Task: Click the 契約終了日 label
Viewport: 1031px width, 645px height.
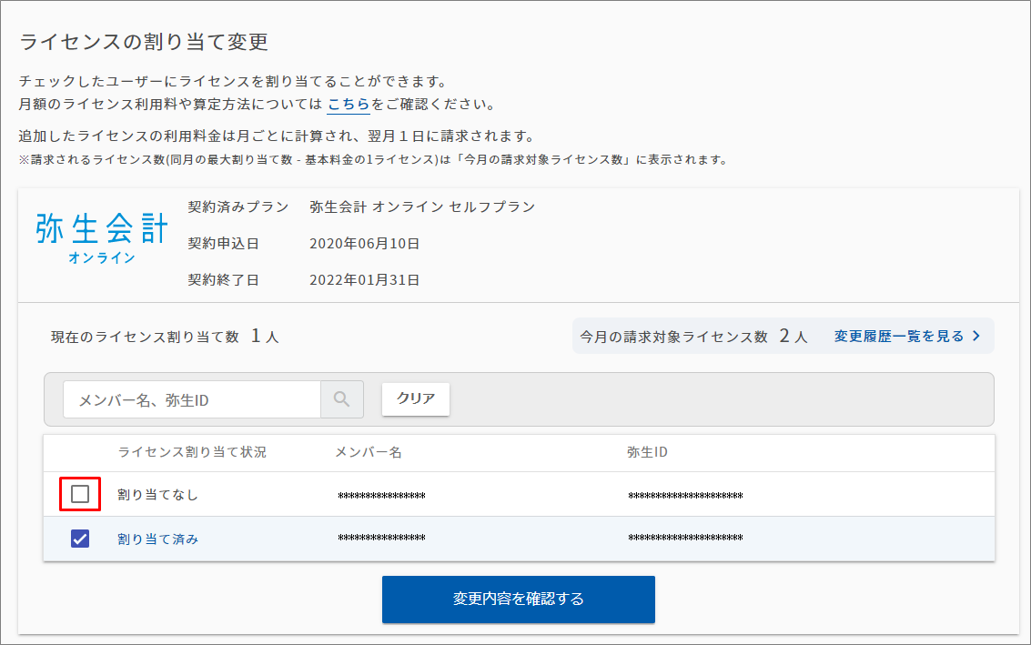Action: [x=223, y=280]
